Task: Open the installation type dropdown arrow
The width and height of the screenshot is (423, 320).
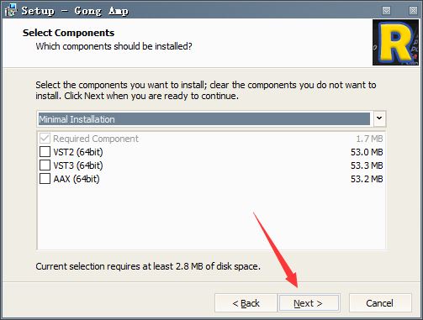Action: tap(379, 118)
